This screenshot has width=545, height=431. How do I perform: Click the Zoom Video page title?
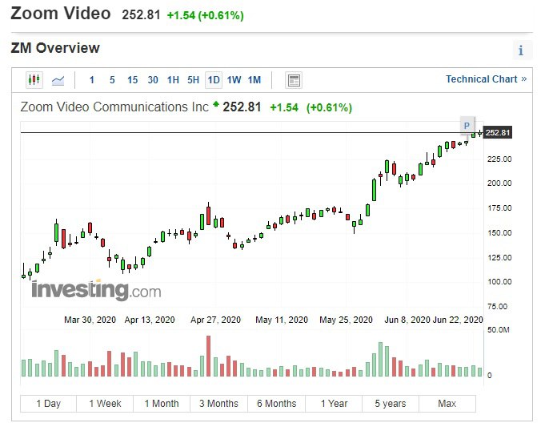(x=61, y=14)
